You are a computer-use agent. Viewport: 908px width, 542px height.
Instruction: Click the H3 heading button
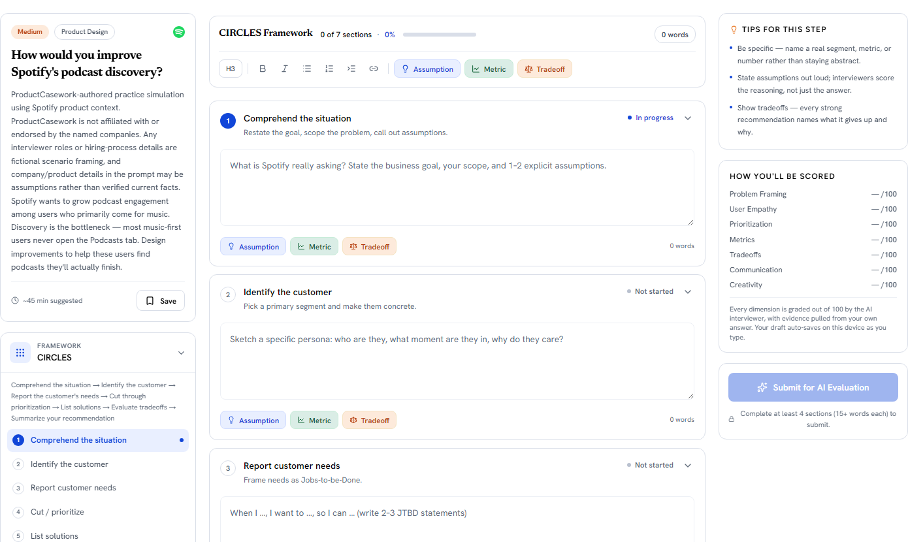click(x=231, y=69)
